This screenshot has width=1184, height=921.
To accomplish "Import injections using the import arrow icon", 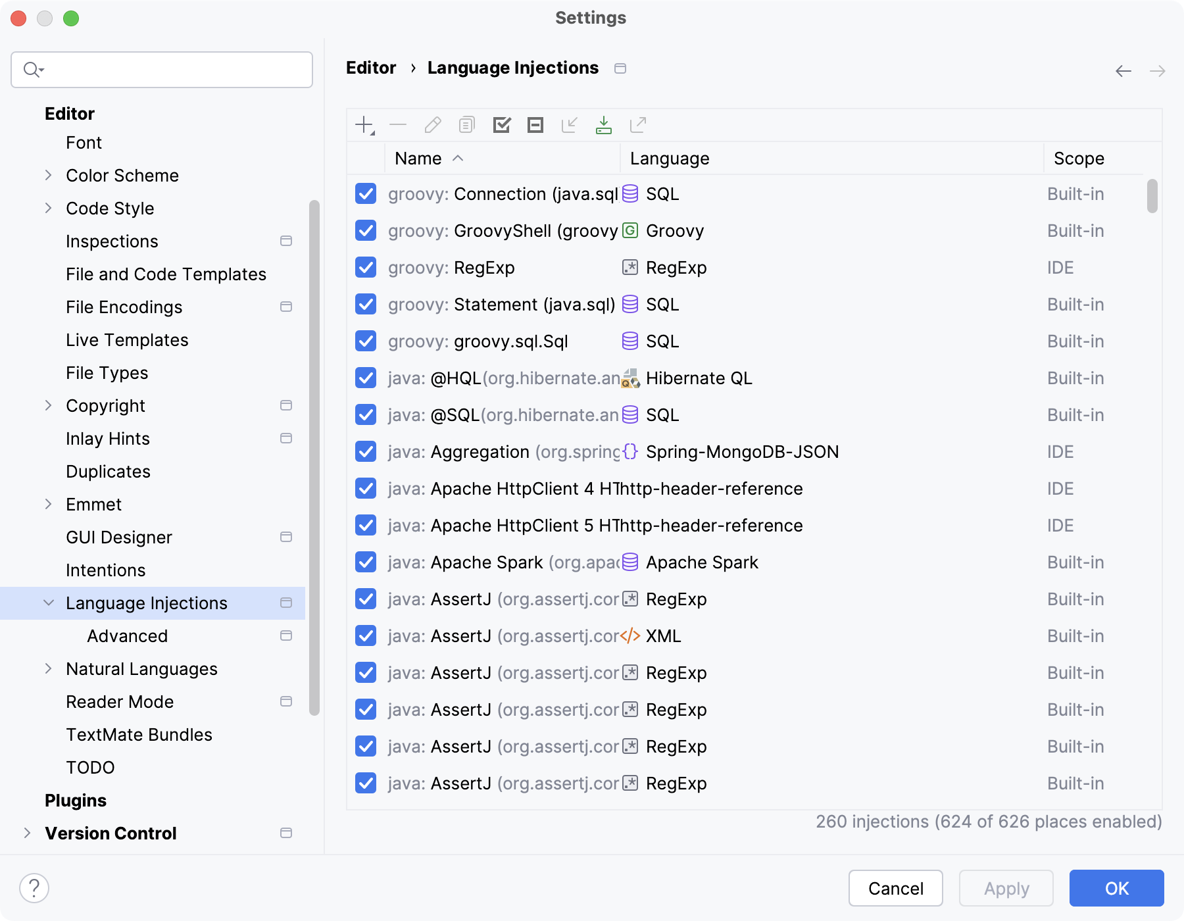I will [x=569, y=124].
